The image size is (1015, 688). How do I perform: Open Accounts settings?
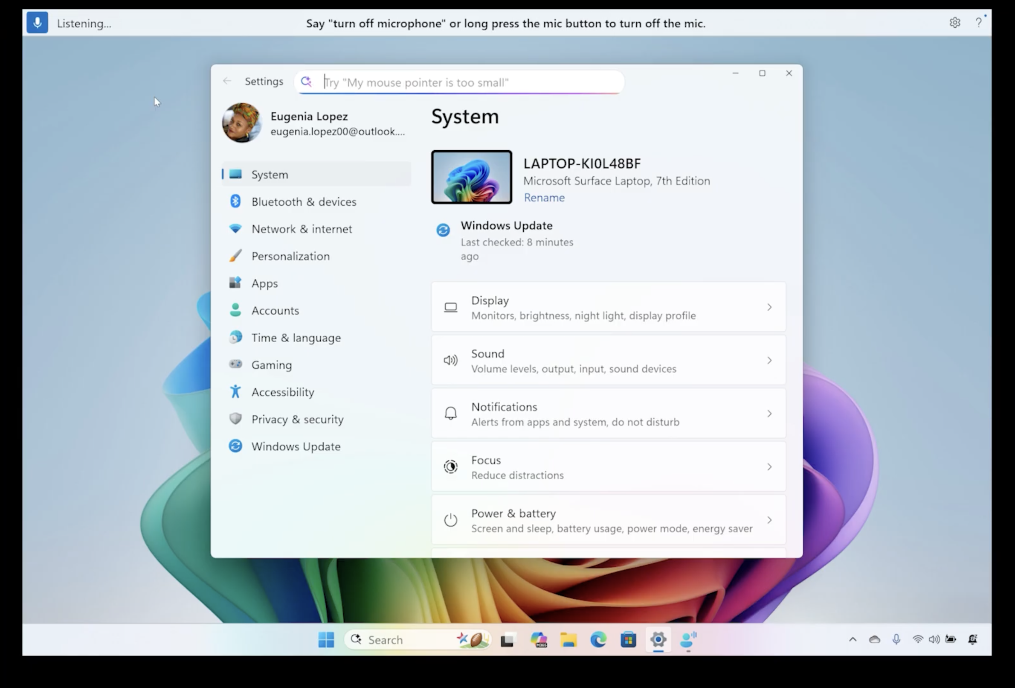[316, 310]
